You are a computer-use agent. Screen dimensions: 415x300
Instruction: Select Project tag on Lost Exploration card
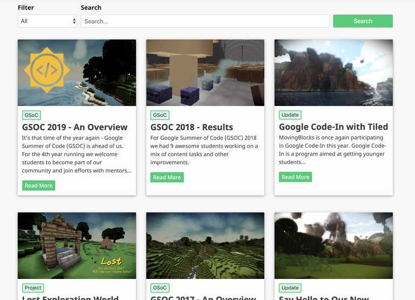coord(33,288)
